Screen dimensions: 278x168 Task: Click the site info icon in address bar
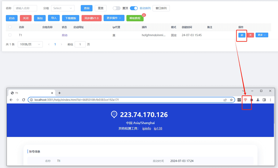[31, 100]
